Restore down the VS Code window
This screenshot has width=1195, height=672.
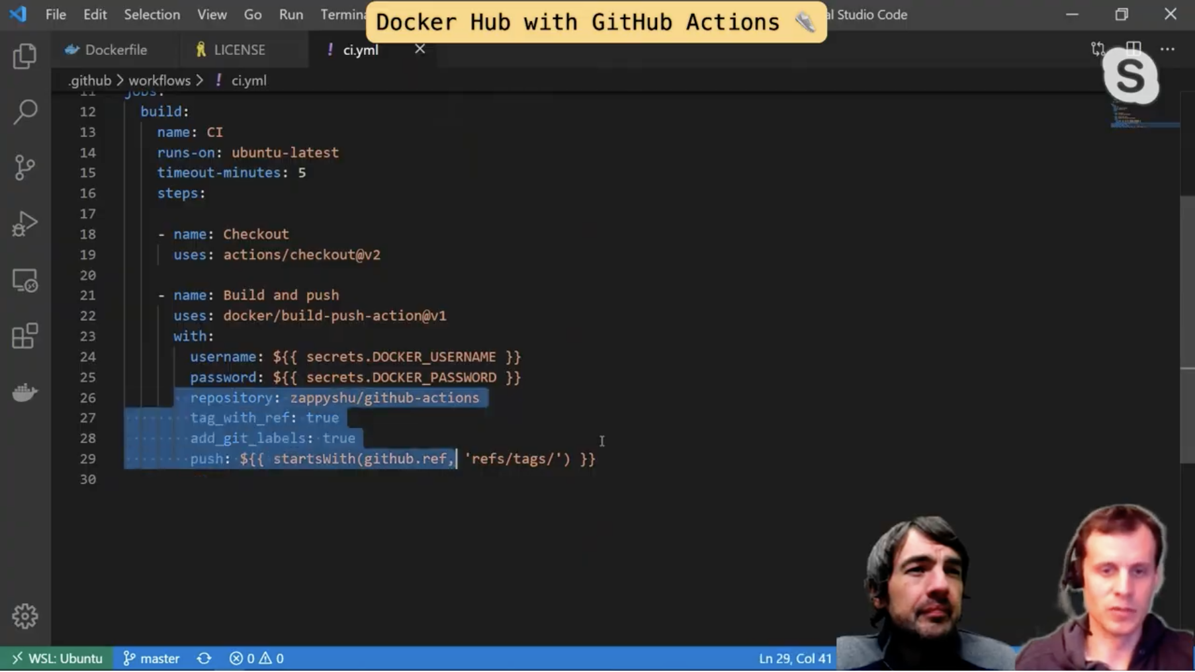point(1121,14)
